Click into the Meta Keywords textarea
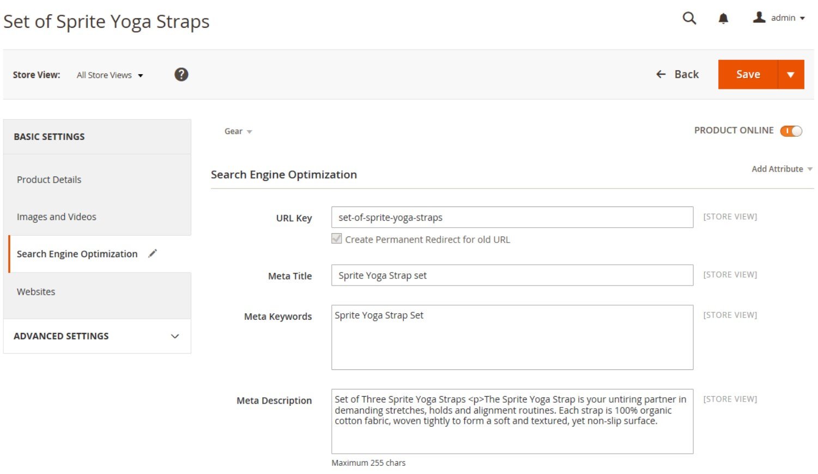Image resolution: width=818 pixels, height=474 pixels. click(x=512, y=337)
